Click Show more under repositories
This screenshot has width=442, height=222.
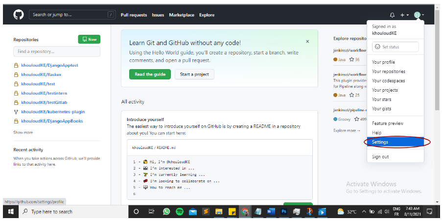tap(23, 132)
